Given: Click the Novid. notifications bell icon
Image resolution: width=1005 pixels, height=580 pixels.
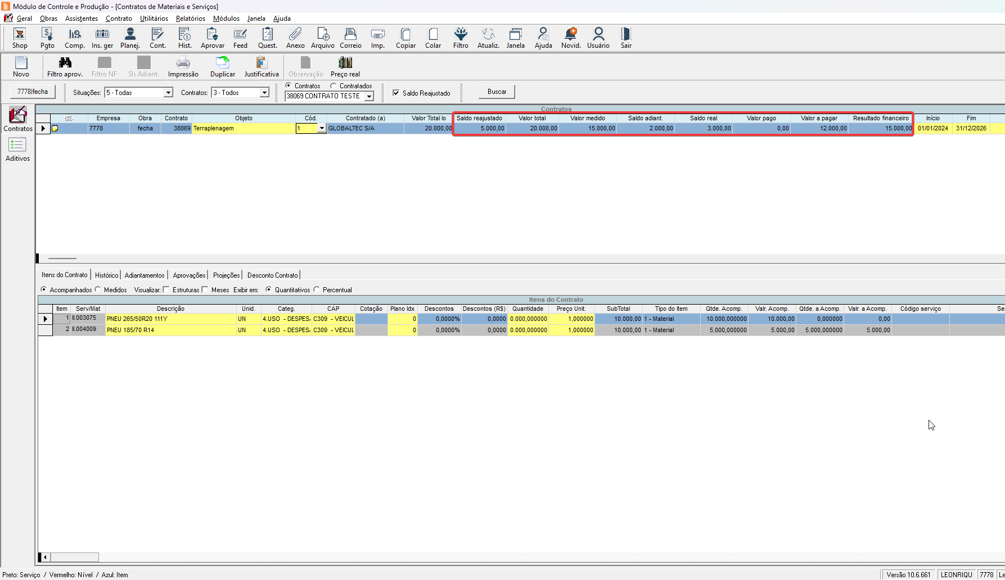Looking at the screenshot, I should click(x=570, y=38).
